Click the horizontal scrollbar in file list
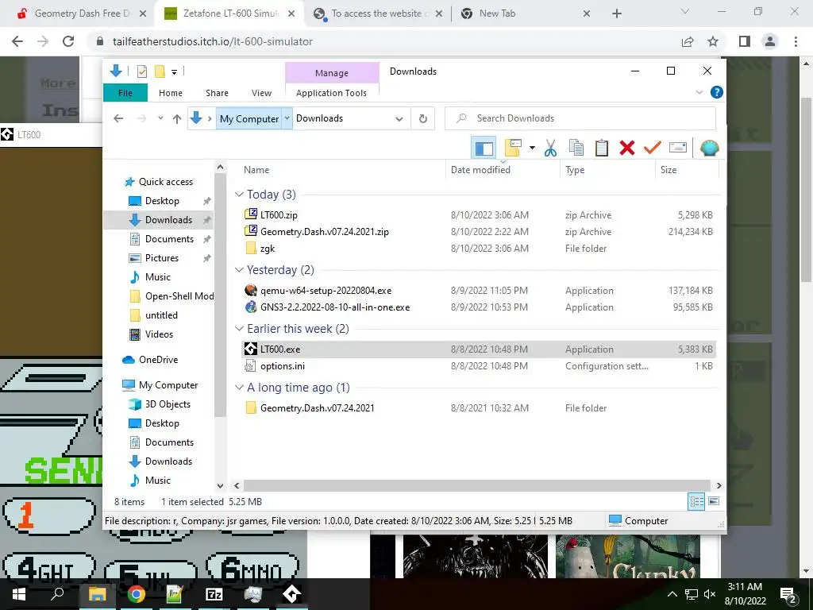The image size is (813, 610). 476,485
